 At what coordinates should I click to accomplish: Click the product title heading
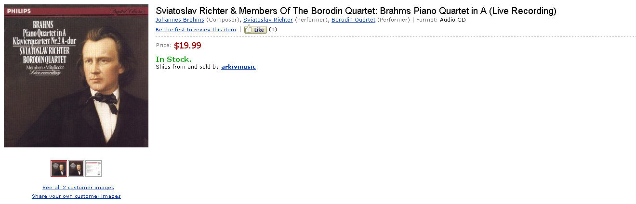(356, 11)
